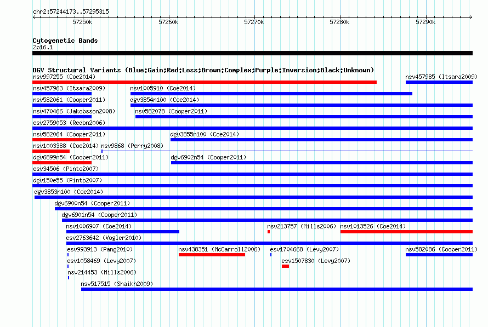Click the 2p16.1 band label
488x327 pixels.
click(43, 47)
